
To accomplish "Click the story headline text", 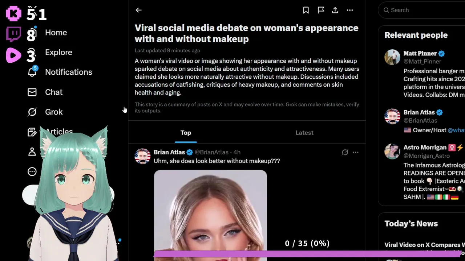I will click(x=247, y=33).
